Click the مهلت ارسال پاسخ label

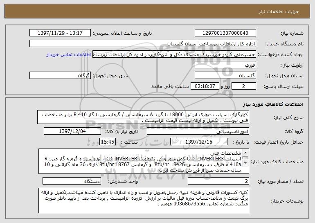point(283,87)
